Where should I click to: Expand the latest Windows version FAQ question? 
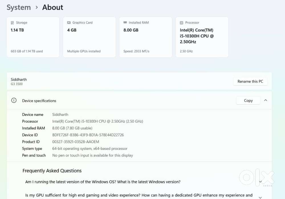tap(260, 182)
